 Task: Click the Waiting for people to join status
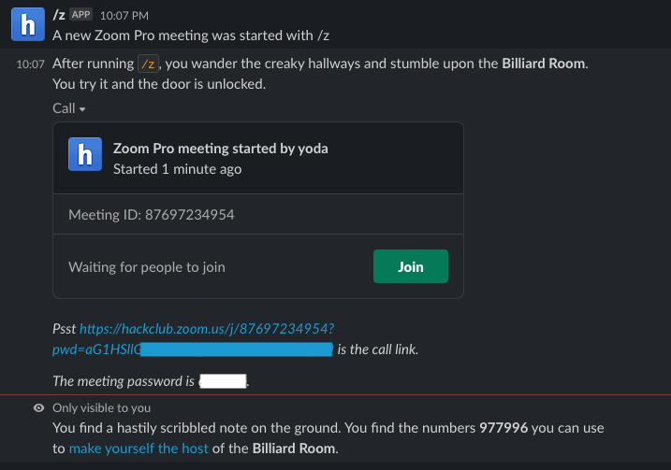(x=147, y=267)
